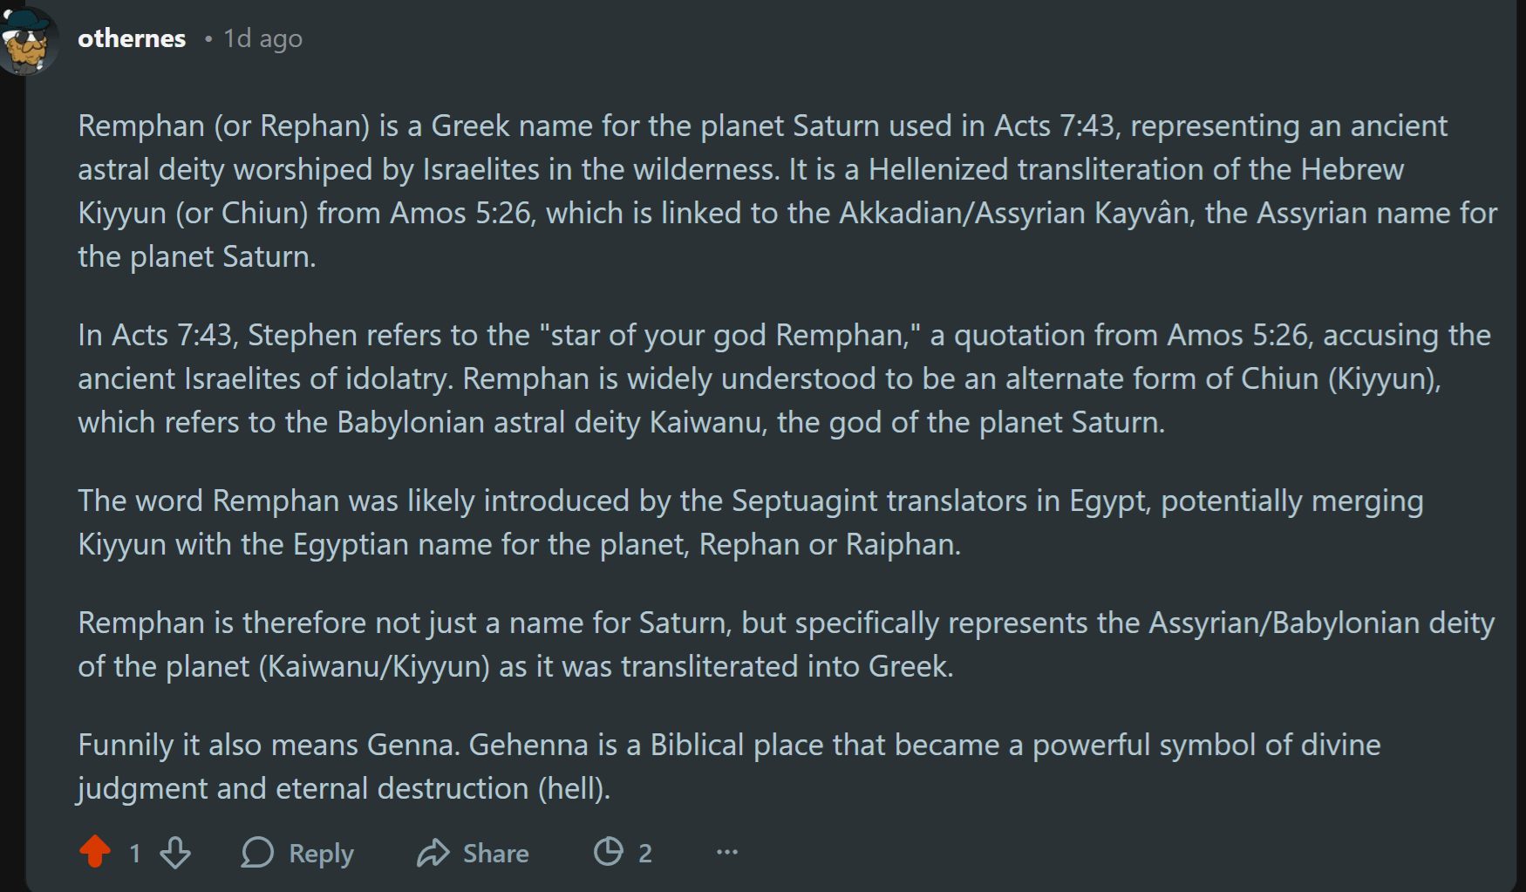
Task: Open the othernes username profile link
Action: pos(132,38)
